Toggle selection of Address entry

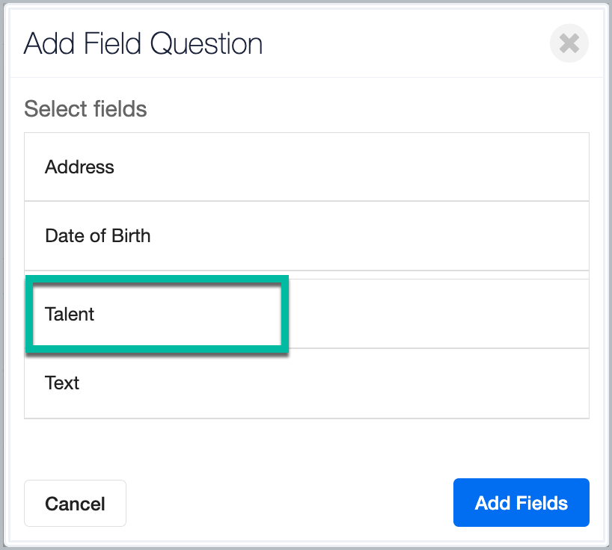pyautogui.click(x=306, y=167)
